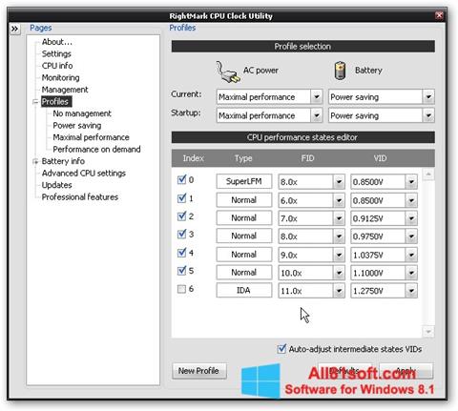
Task: Uncheck performance state index 2
Action: point(181,216)
